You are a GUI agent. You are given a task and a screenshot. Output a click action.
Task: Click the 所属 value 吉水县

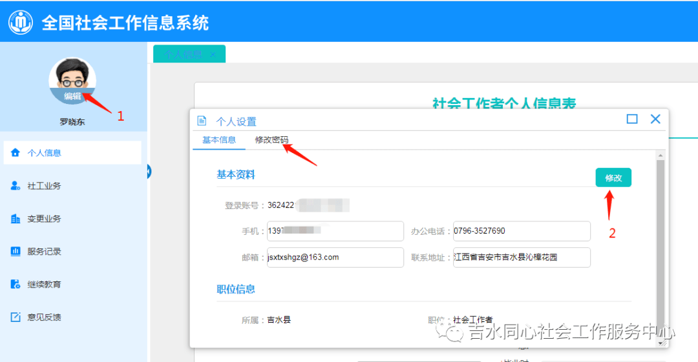click(279, 320)
